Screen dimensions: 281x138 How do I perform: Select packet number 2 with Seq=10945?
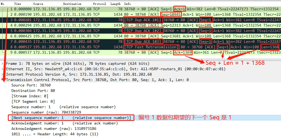pos(140,14)
